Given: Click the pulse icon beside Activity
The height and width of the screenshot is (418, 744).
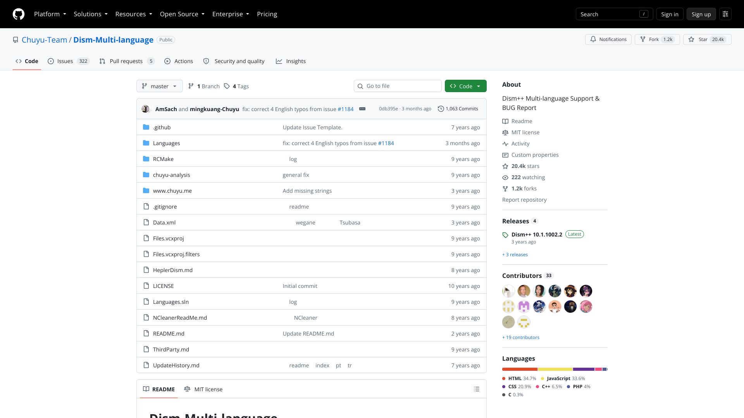Looking at the screenshot, I should tap(505, 144).
